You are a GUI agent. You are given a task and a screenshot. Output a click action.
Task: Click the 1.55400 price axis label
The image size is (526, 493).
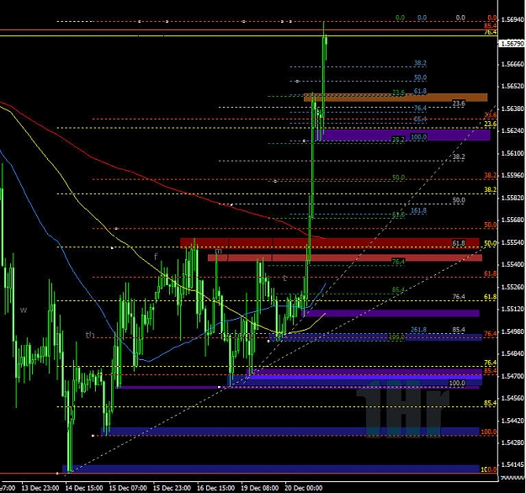click(x=513, y=265)
